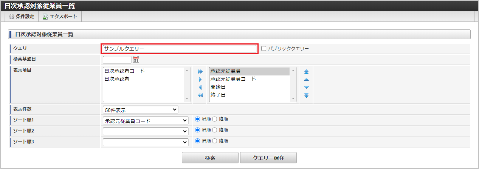The width and height of the screenshot is (479, 169).
Task: Click the クエリー保存 button
Action: pyautogui.click(x=268, y=158)
